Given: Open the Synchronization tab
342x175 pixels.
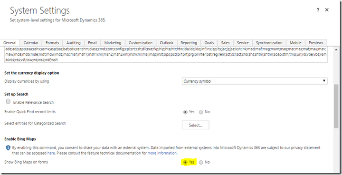Looking at the screenshot, I should coord(269,43).
